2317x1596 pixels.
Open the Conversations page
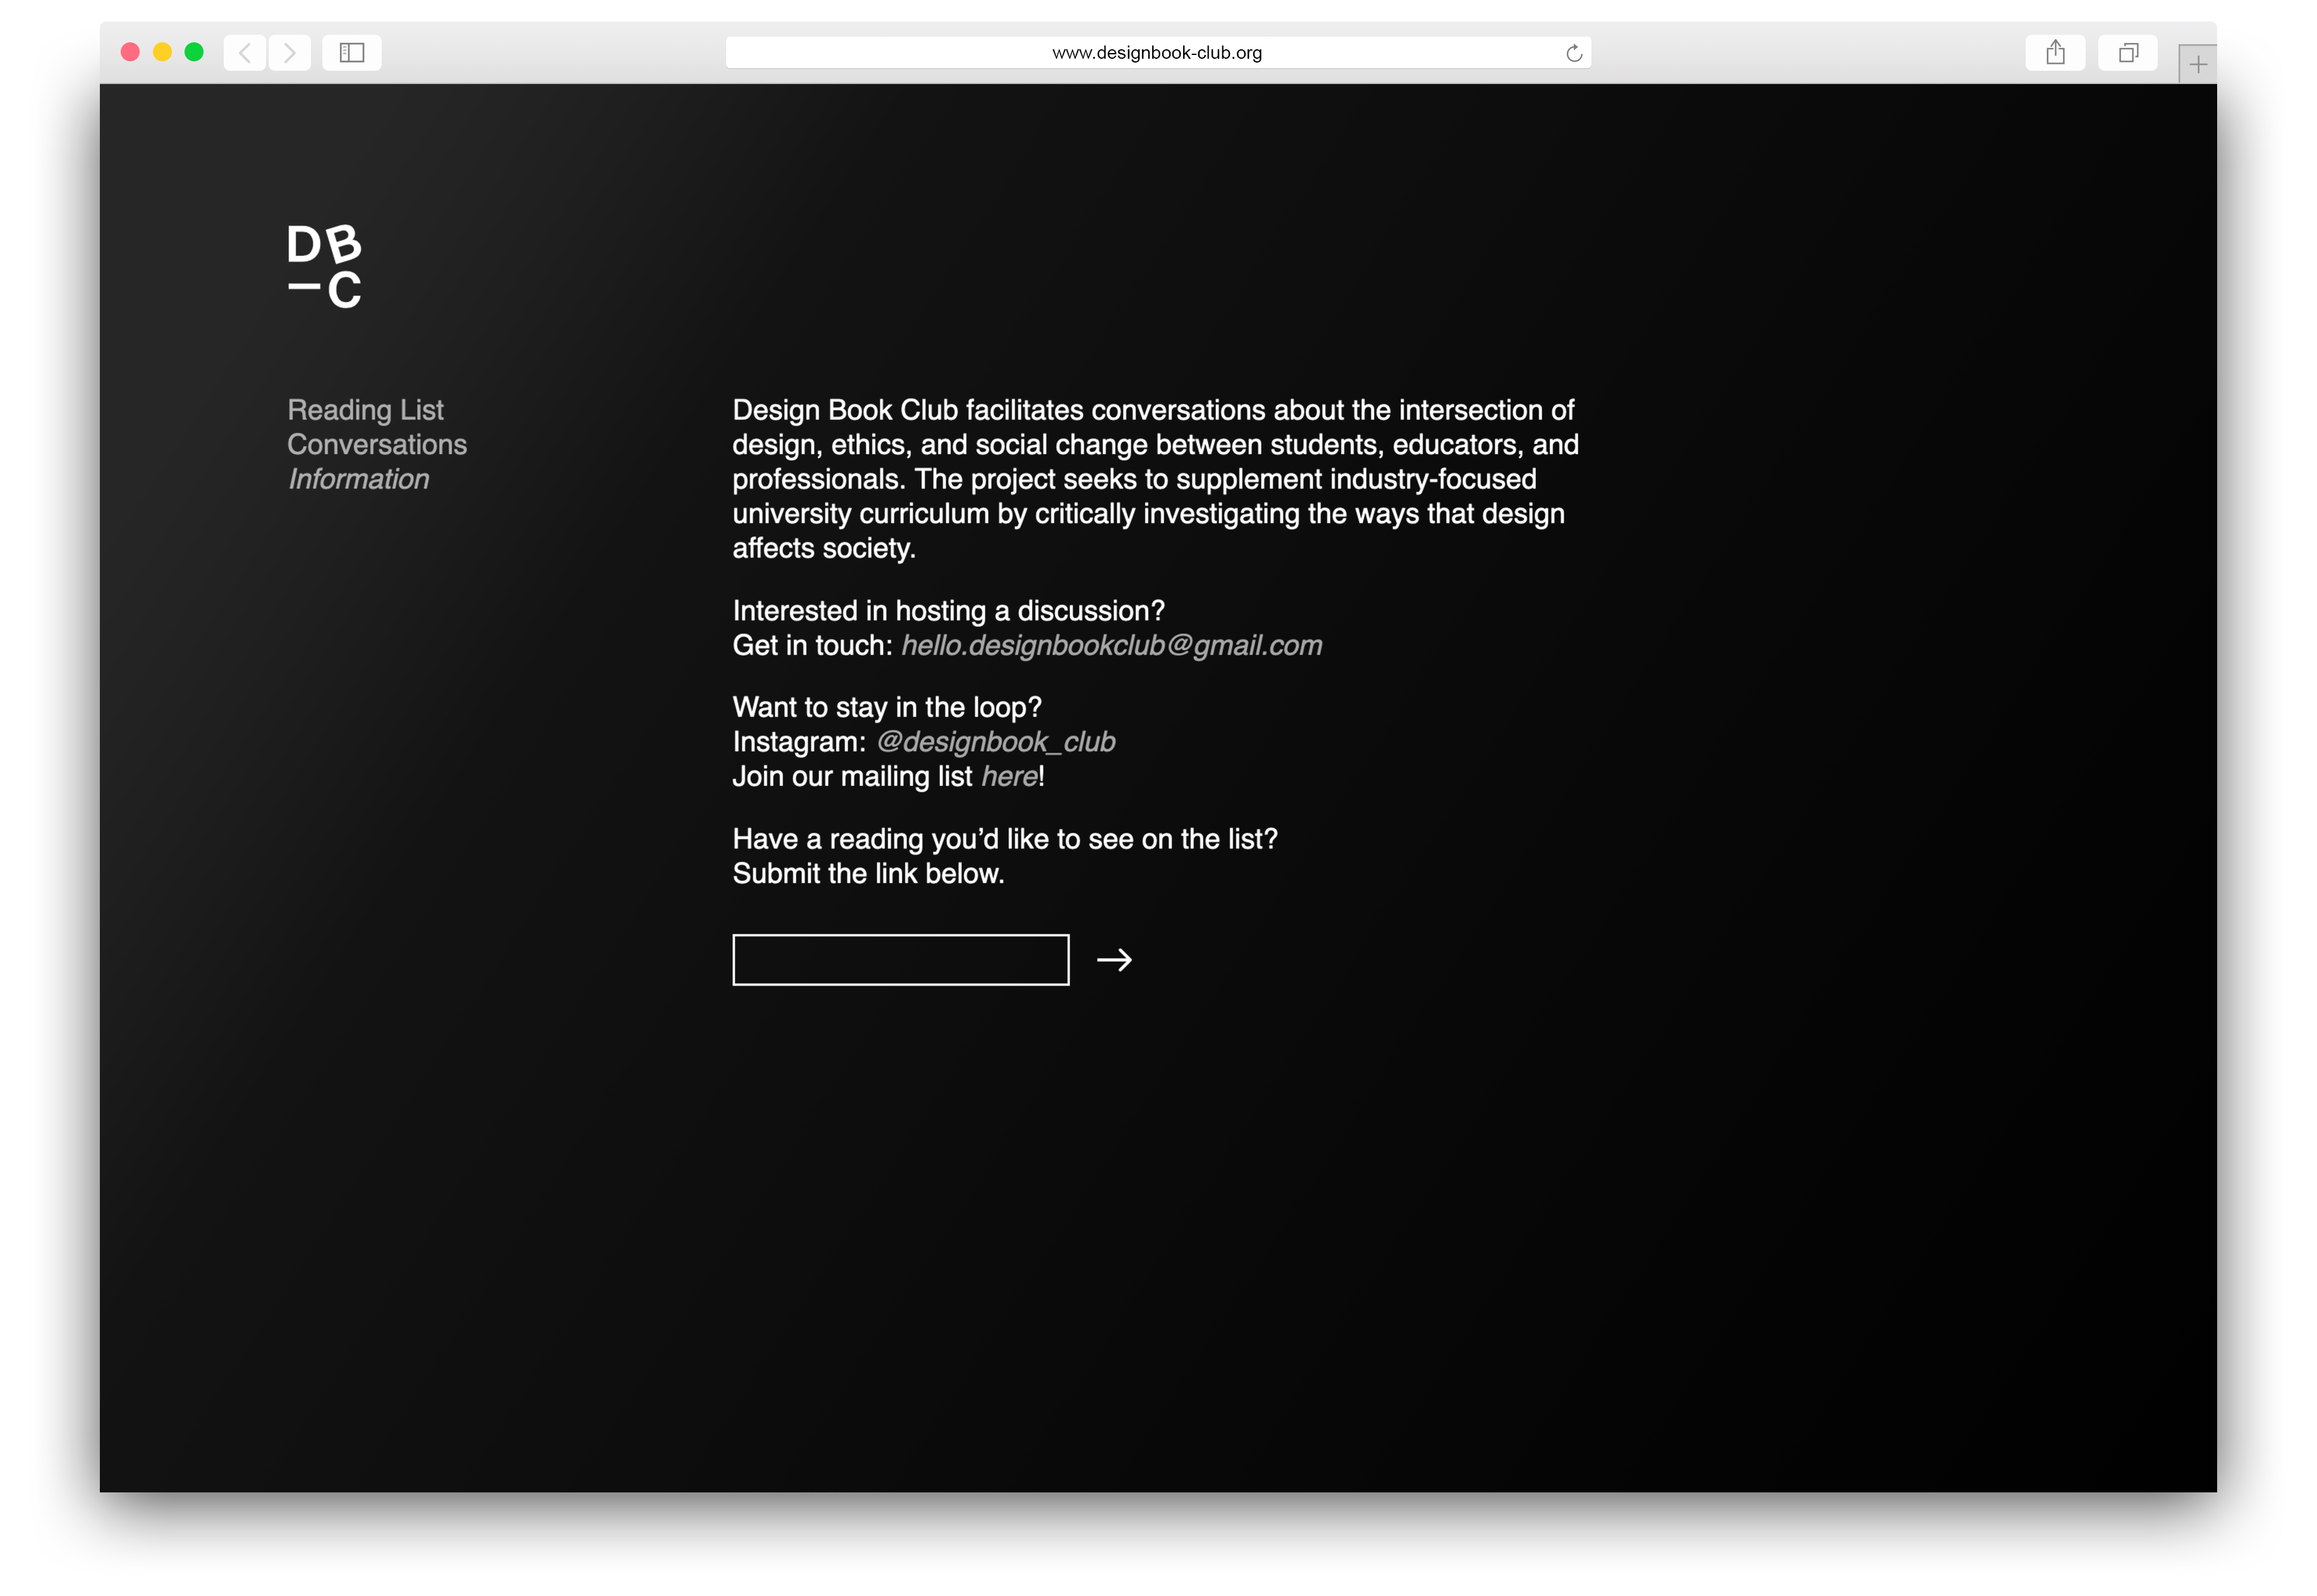click(377, 444)
